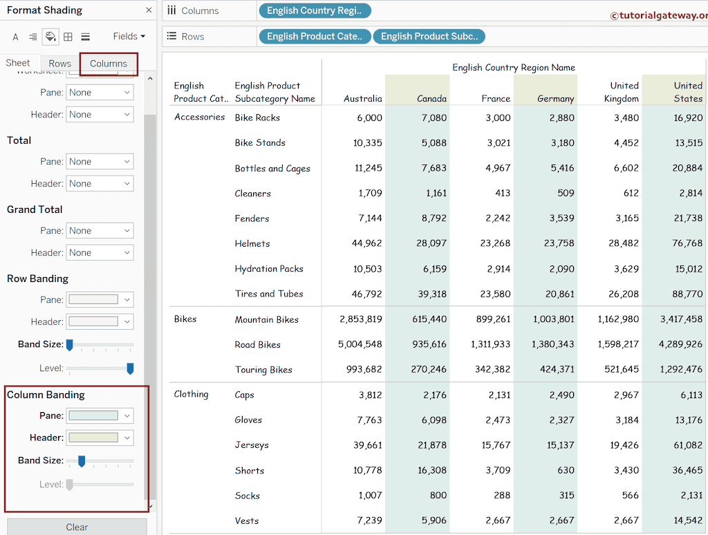
Task: Open the Lines format icon
Action: click(86, 37)
